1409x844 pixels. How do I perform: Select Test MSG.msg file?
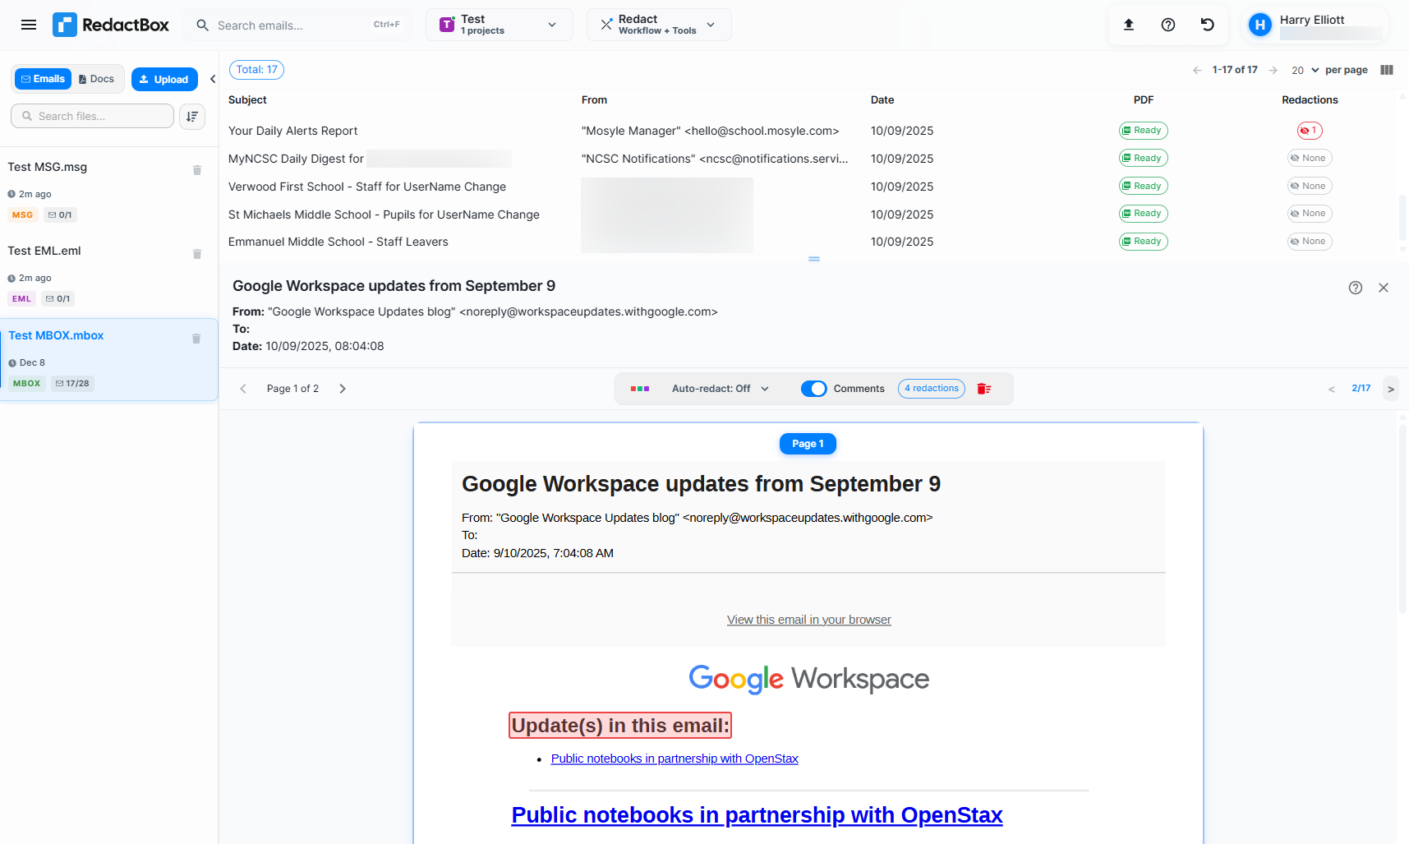(109, 191)
